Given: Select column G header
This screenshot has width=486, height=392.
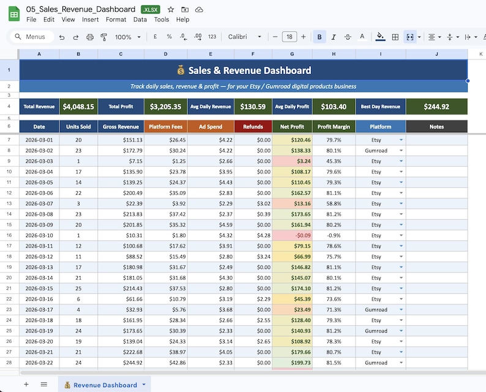Looking at the screenshot, I should [x=292, y=54].
